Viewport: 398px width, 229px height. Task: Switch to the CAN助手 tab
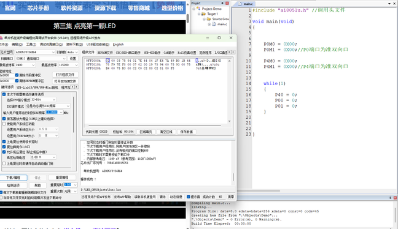tap(169, 53)
